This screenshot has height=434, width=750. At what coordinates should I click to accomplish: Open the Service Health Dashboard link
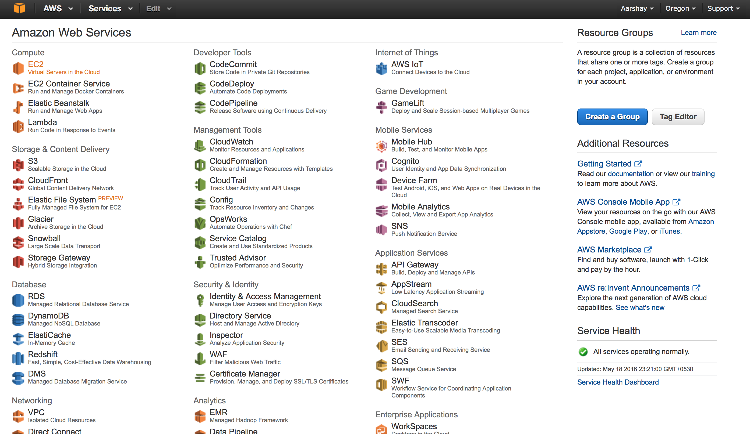click(x=618, y=382)
